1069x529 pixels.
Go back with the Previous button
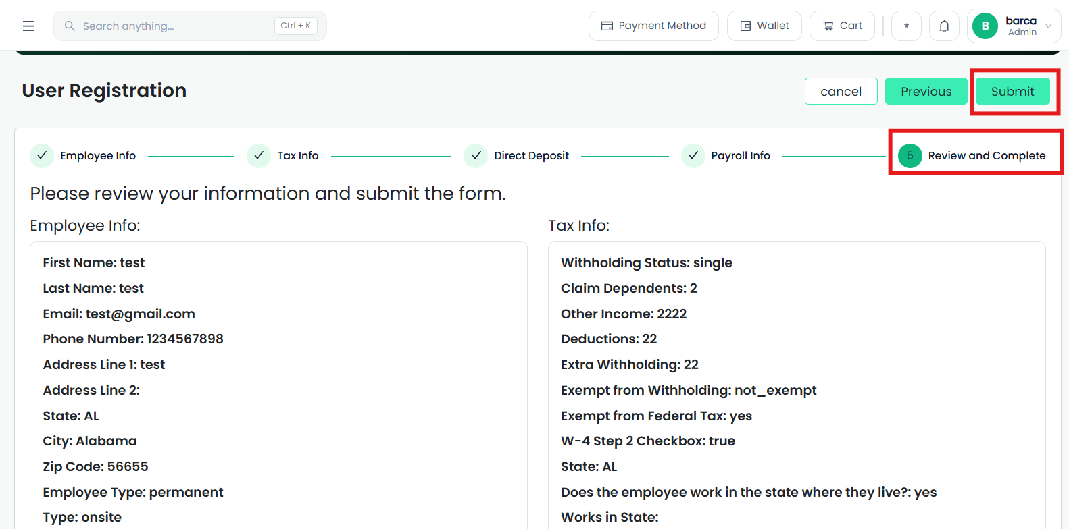(x=926, y=91)
